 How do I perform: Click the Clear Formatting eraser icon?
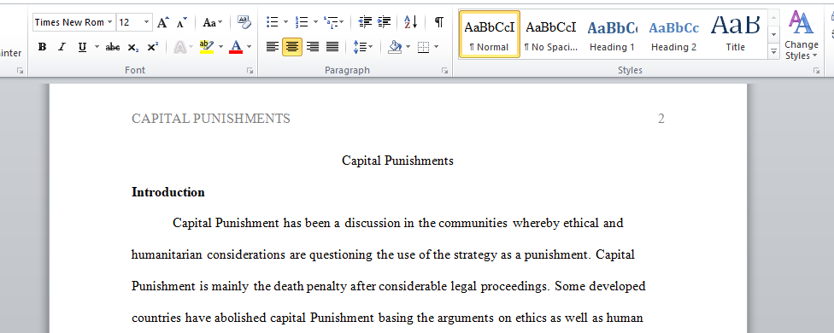244,22
